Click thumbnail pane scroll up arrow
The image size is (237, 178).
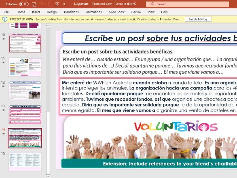[x=48, y=25]
